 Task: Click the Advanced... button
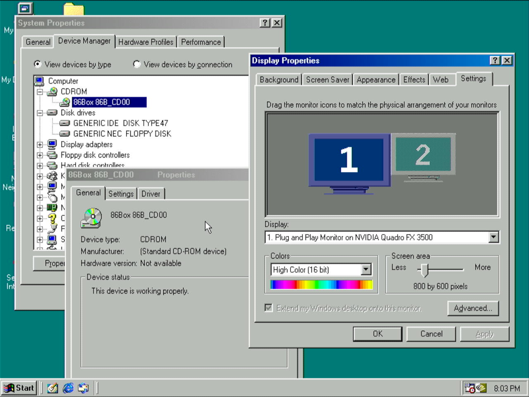473,308
